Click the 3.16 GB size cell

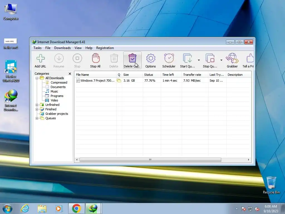129,81
